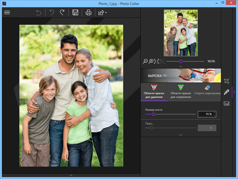
Task: Select Области краски для сохранения tab
Action: click(x=181, y=92)
